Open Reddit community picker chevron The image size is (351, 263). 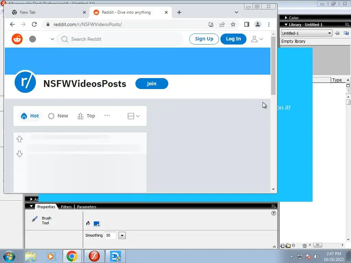pyautogui.click(x=52, y=39)
